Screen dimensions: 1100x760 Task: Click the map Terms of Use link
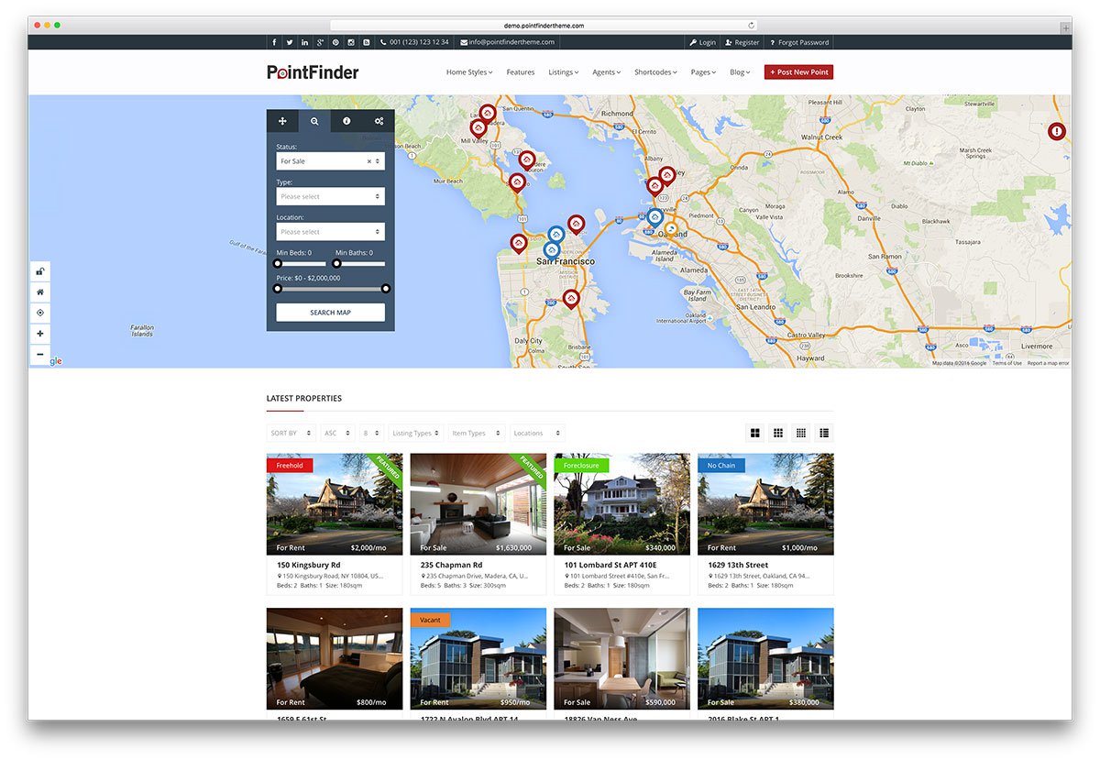pos(1006,363)
